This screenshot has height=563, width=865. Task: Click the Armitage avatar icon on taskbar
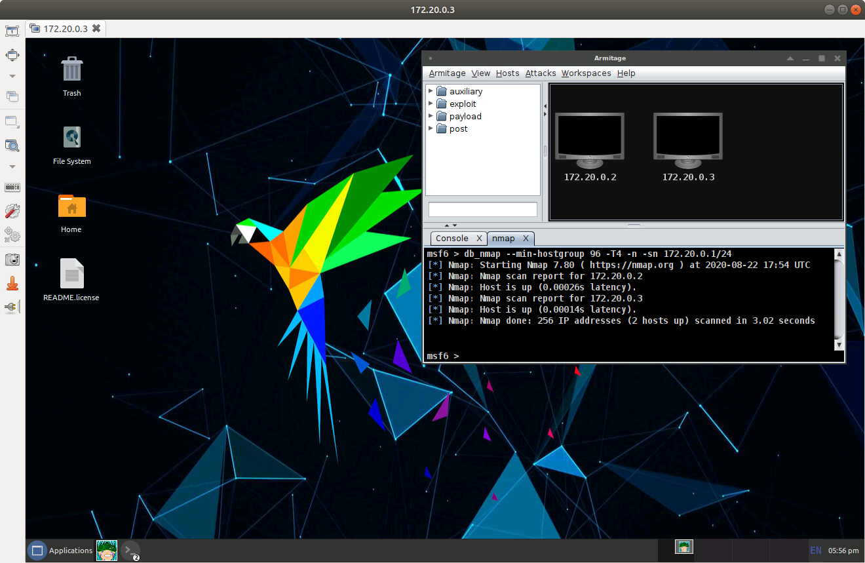click(107, 551)
